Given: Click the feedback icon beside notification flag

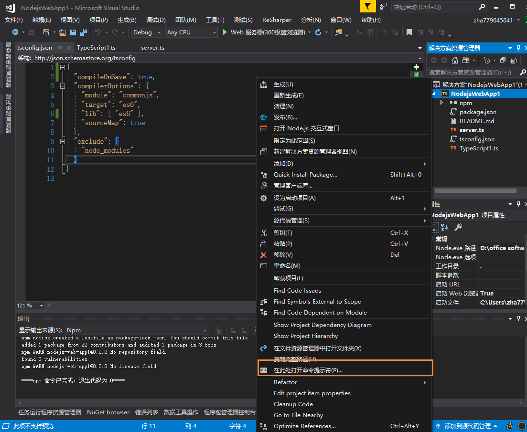Looking at the screenshot, I should [x=383, y=7].
